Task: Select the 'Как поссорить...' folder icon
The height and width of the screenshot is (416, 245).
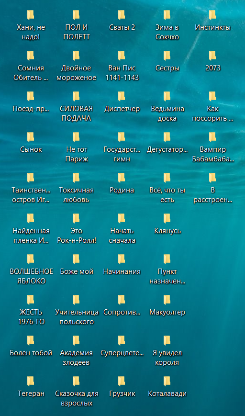Action: (212, 96)
